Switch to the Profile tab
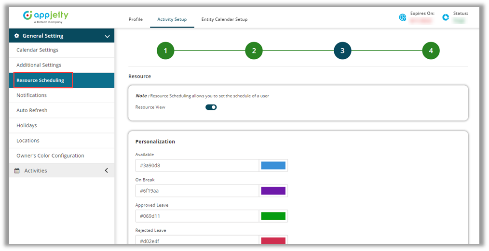This screenshot has width=489, height=251. click(136, 20)
